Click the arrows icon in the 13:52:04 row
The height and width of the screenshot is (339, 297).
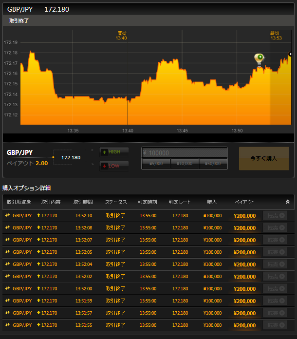[x=8, y=264]
